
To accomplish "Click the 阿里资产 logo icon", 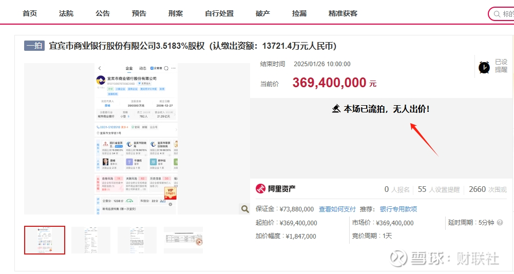I will pos(260,189).
